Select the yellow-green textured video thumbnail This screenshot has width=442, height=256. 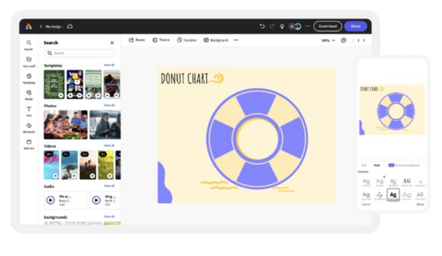105,165
